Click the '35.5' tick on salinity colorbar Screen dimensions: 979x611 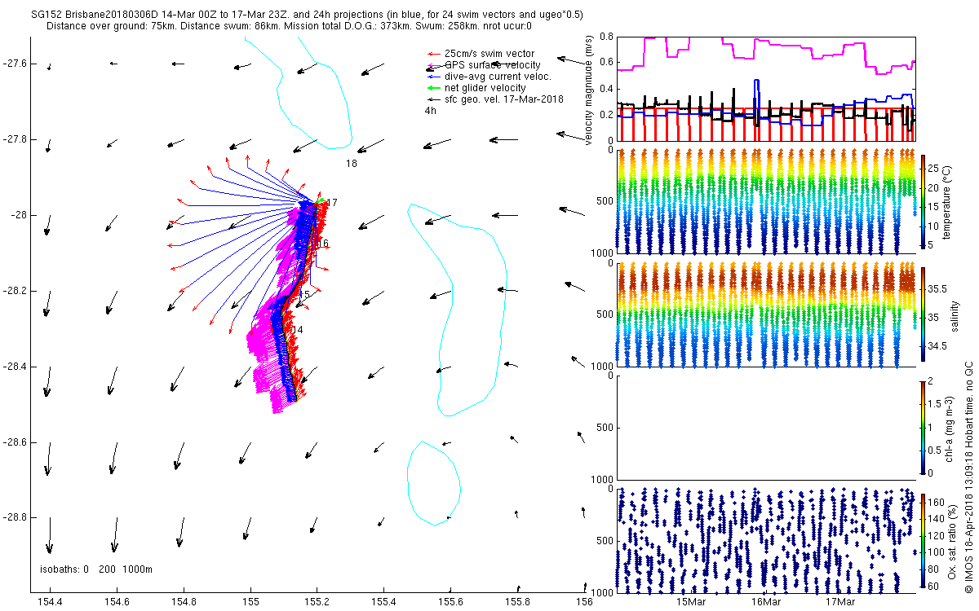tap(938, 289)
